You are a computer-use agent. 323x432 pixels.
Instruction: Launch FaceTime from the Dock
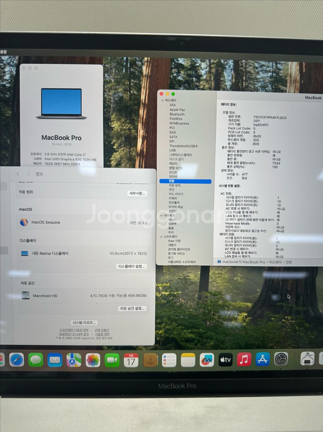point(112,359)
